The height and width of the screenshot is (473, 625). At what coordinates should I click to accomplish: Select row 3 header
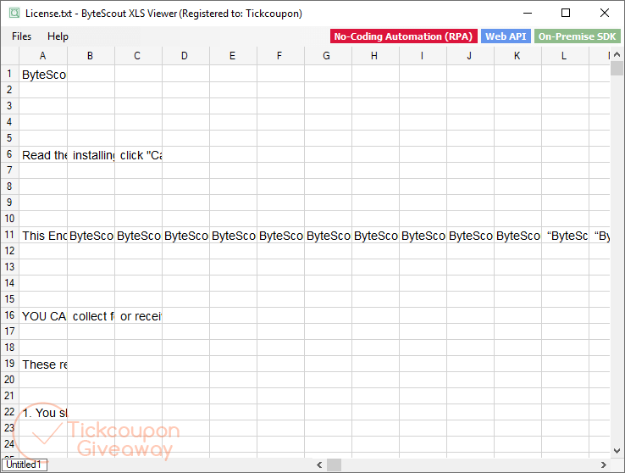(9, 106)
